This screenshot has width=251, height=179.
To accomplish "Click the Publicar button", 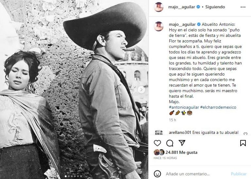I will [239, 174].
